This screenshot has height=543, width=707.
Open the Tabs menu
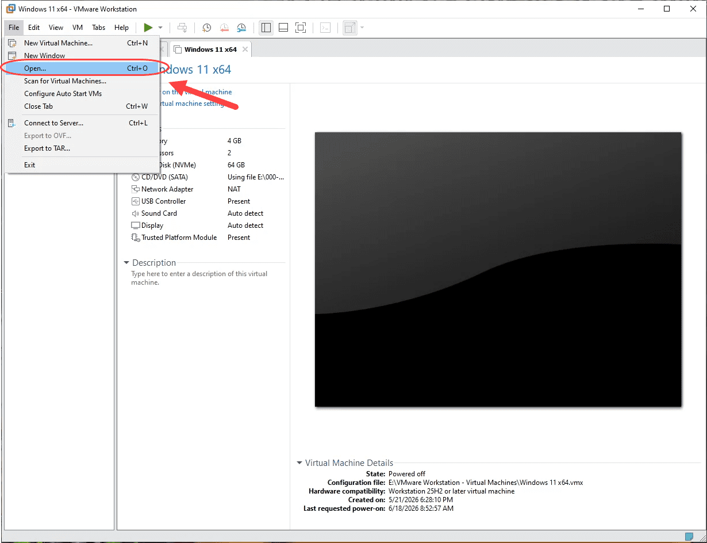pos(99,28)
